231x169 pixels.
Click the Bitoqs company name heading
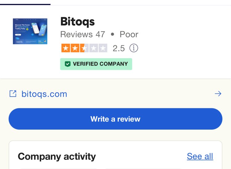[x=78, y=22]
